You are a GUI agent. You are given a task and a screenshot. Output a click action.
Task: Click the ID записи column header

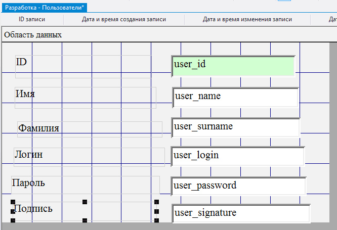[32, 19]
